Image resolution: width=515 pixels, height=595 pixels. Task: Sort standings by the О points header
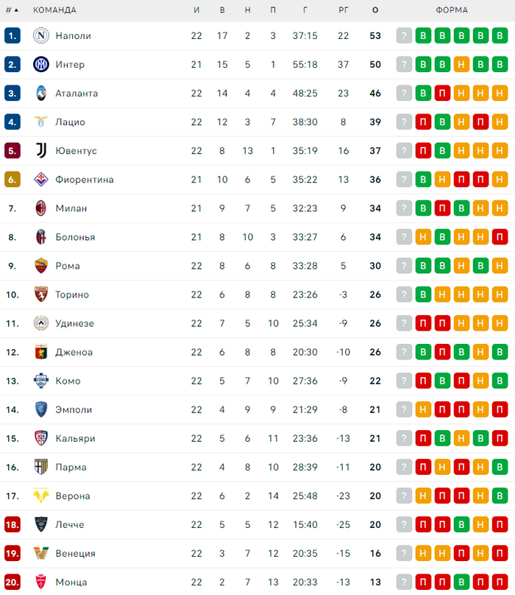coord(375,10)
